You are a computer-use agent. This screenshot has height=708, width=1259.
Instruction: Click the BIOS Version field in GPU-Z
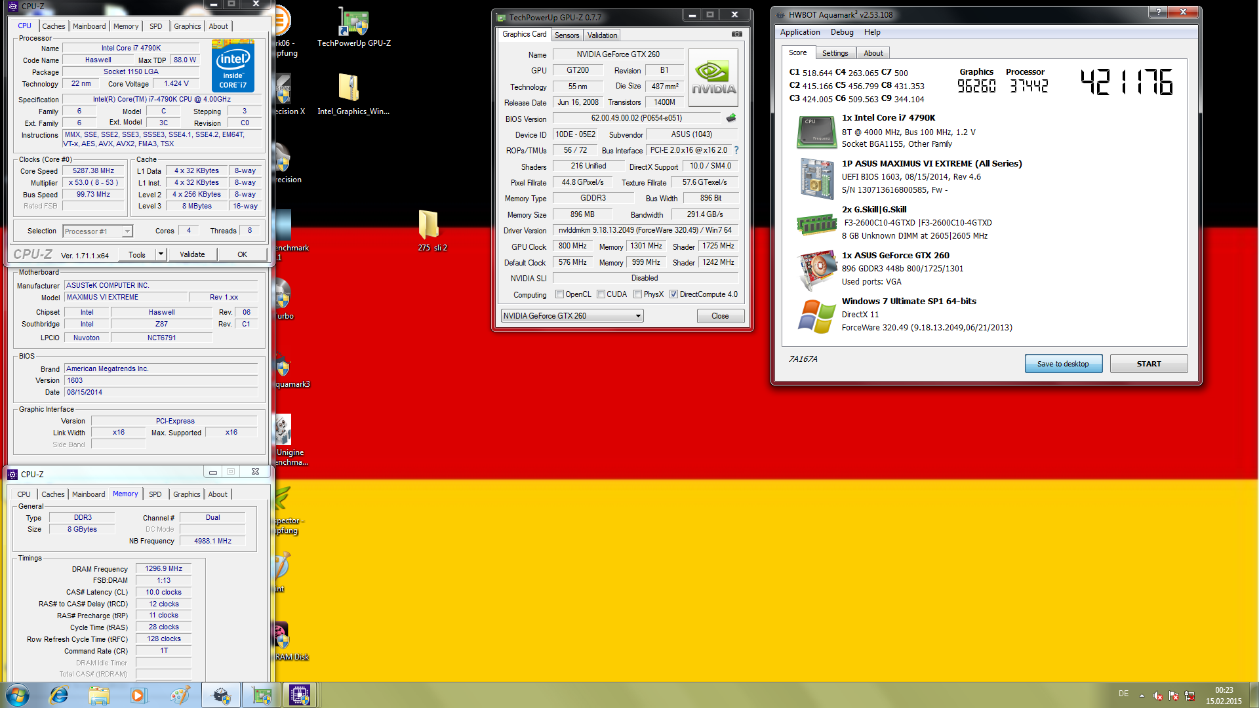[x=637, y=118]
